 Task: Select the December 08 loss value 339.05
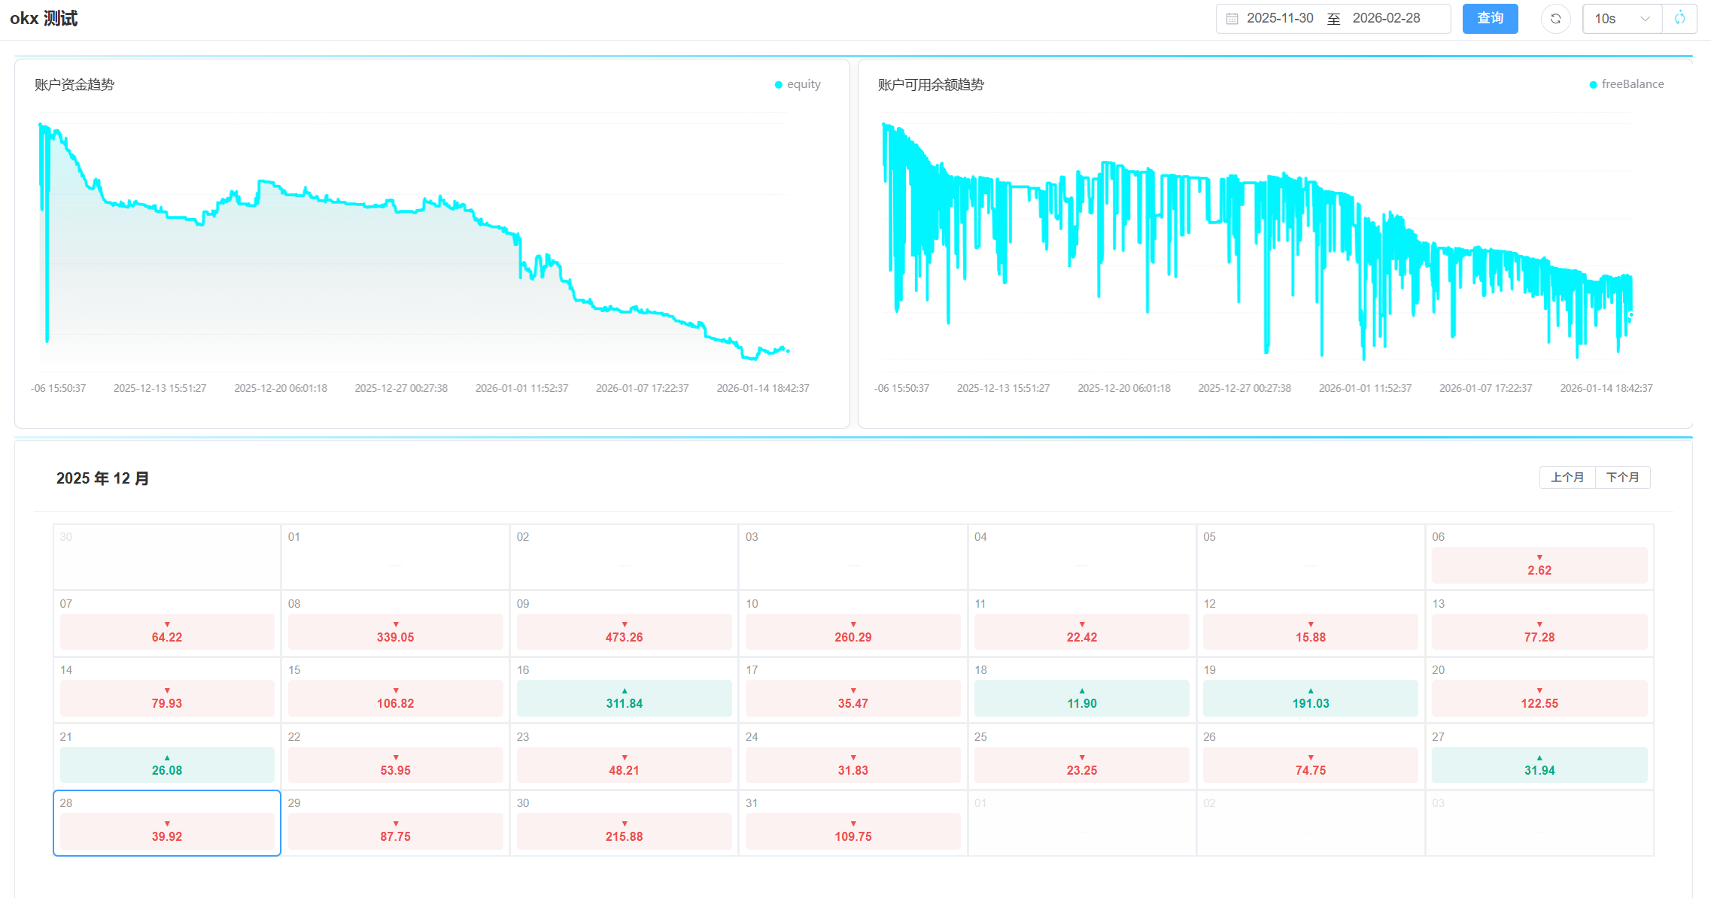point(396,637)
